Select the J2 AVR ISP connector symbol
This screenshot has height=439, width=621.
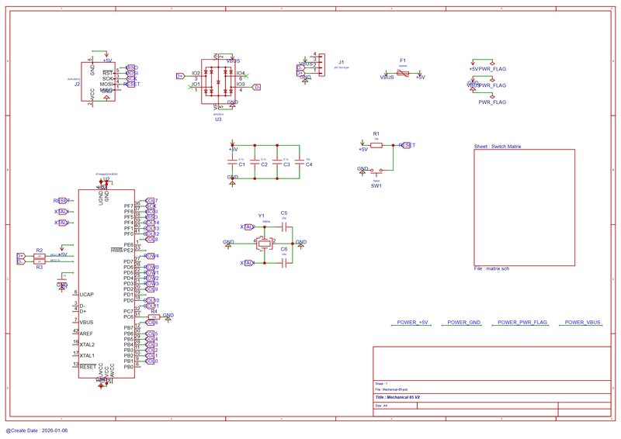(x=99, y=81)
